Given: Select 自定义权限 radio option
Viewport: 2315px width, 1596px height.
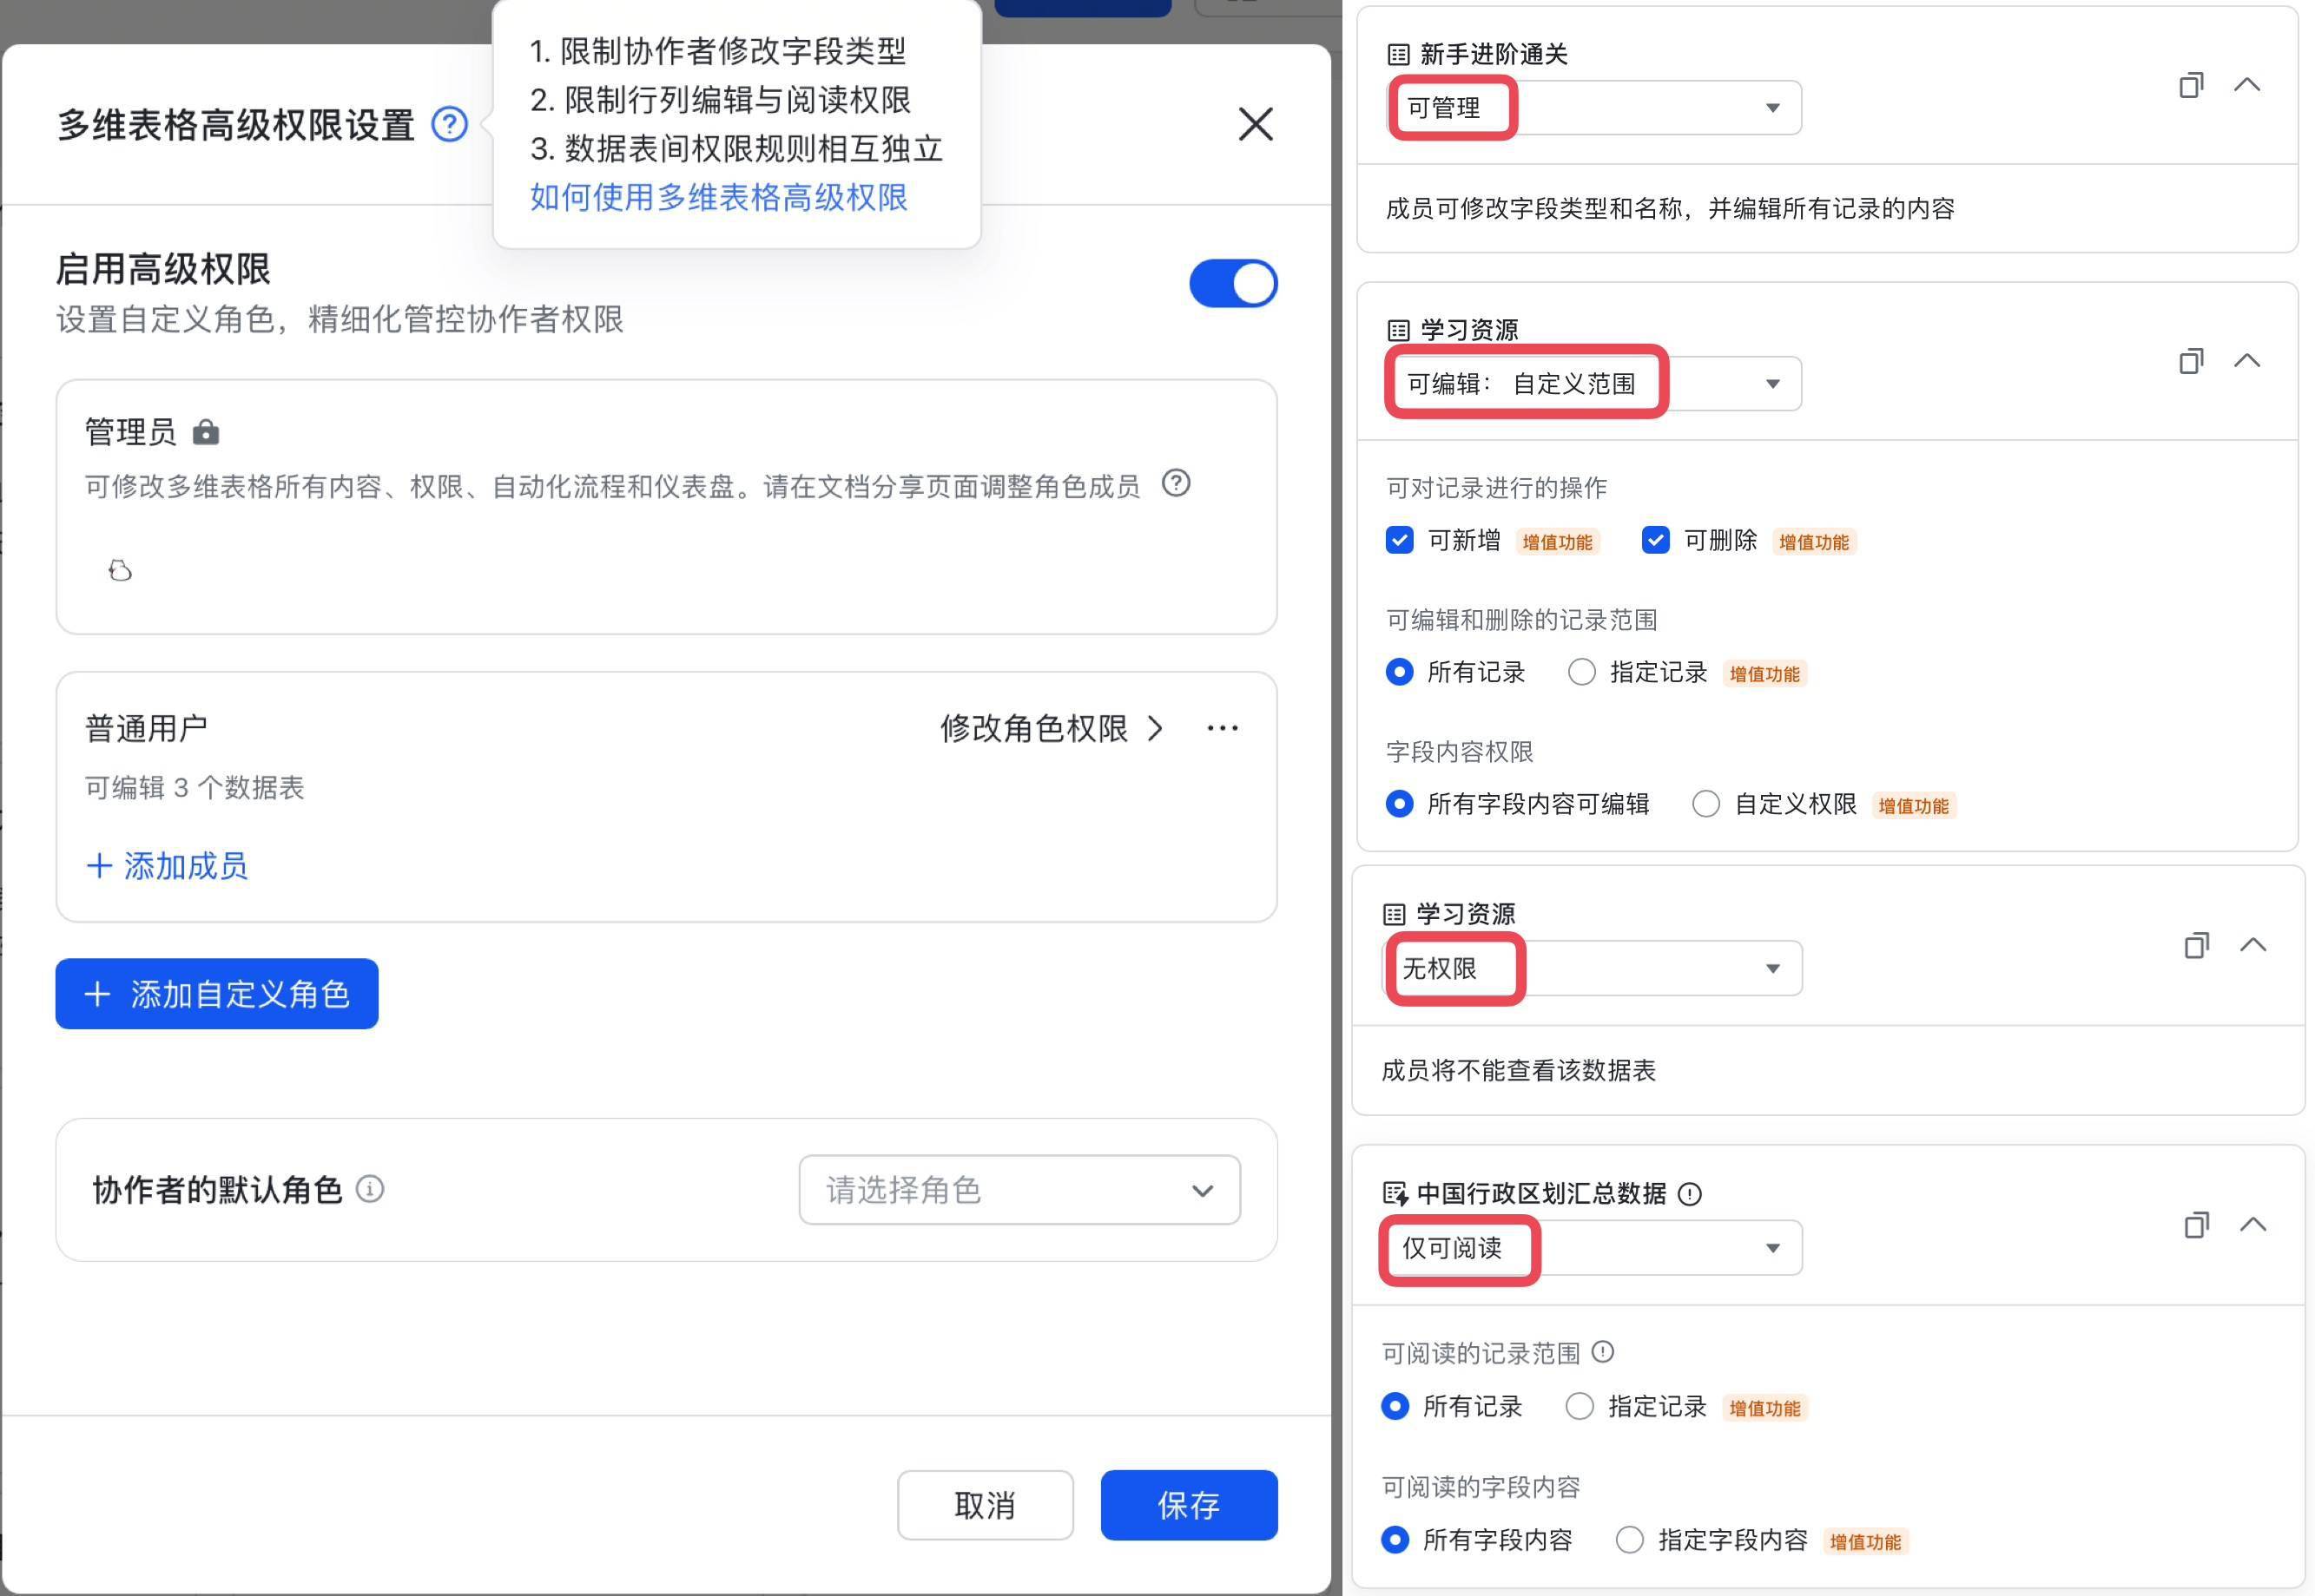Looking at the screenshot, I should click(x=1705, y=804).
